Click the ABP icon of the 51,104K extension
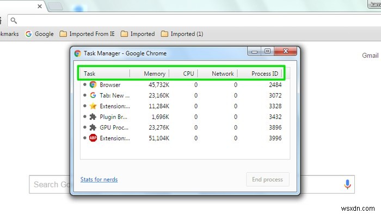This screenshot has width=381, height=214. pos(93,138)
